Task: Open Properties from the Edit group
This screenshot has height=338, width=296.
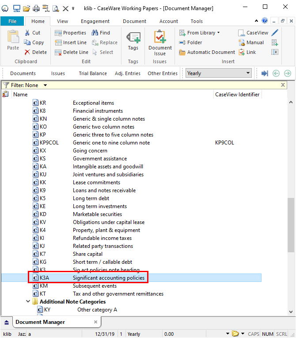Action: (70, 33)
